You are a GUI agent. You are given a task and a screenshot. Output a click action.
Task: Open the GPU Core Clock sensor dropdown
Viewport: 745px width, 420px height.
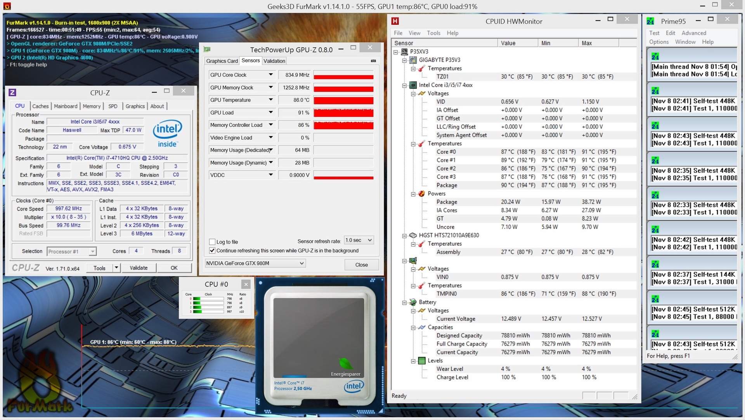click(271, 75)
